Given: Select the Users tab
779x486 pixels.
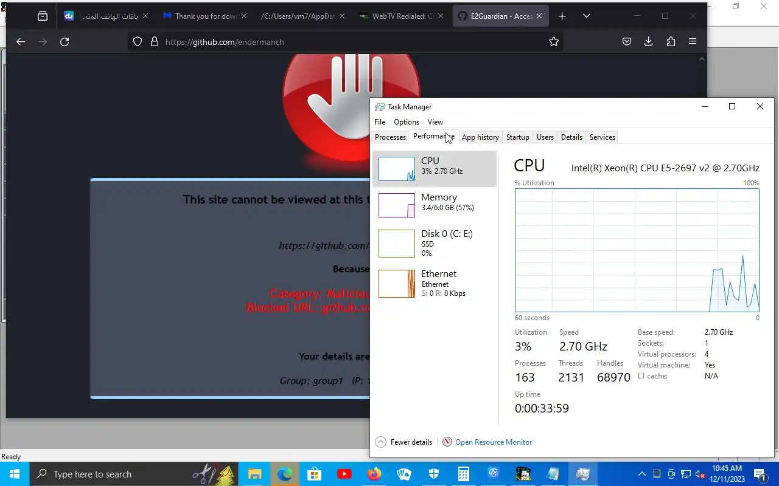Looking at the screenshot, I should pos(545,137).
